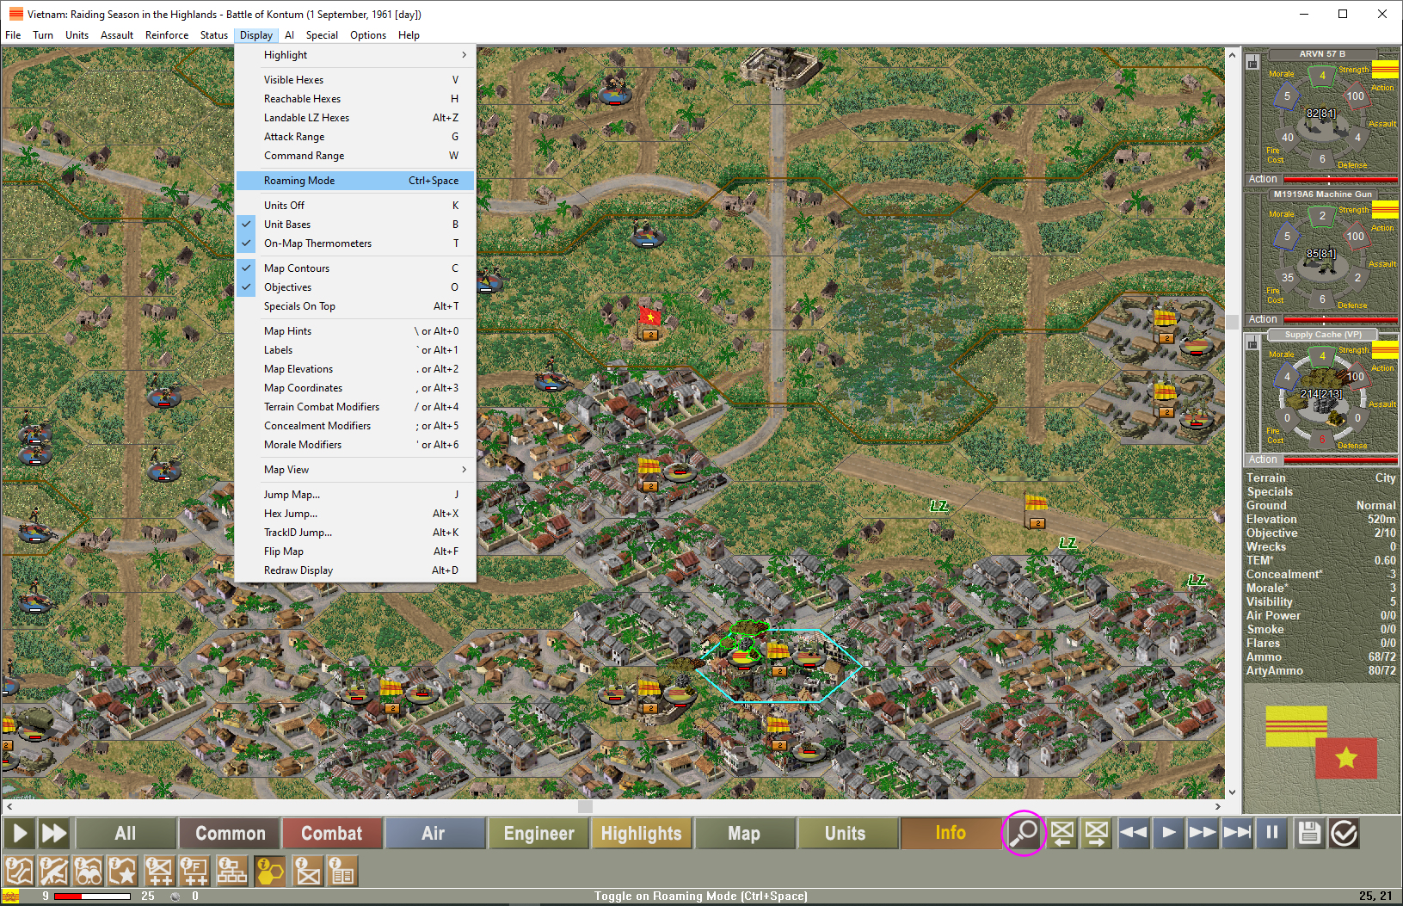Toggle Specials On Top option
Viewport: 1403px width, 906px height.
355,306
